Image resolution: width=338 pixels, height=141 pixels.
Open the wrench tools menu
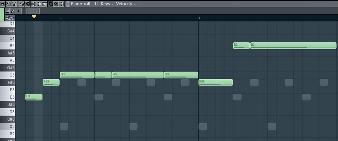pos(8,4)
